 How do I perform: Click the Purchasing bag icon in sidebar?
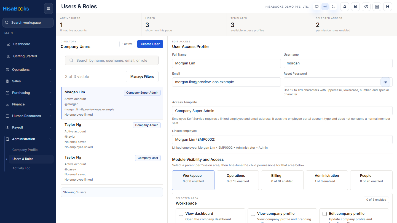tap(7, 93)
